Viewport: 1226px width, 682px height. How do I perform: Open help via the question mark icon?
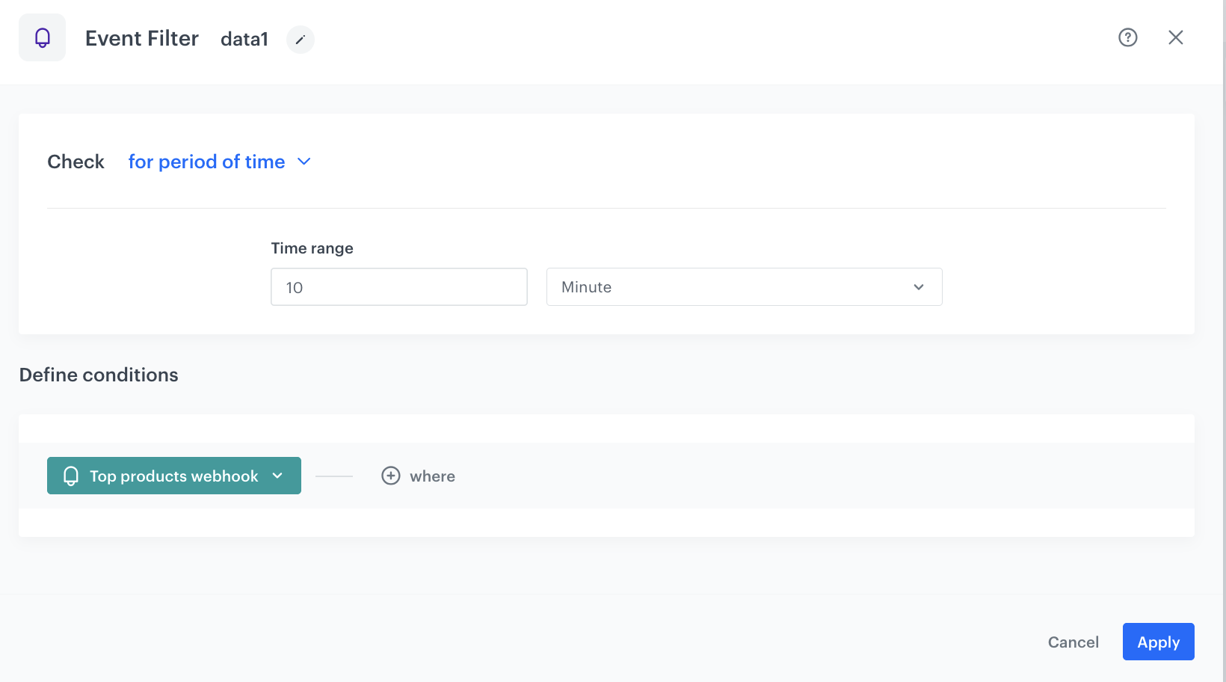[1127, 37]
